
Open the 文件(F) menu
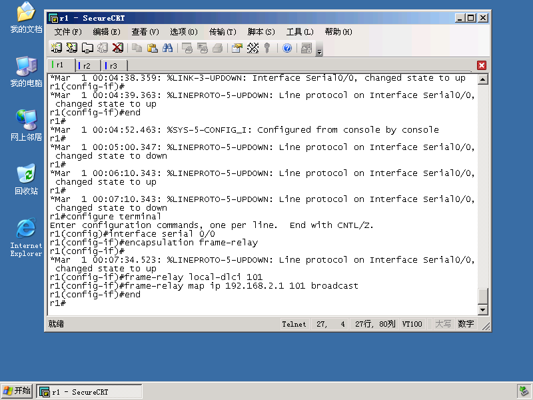[68, 32]
